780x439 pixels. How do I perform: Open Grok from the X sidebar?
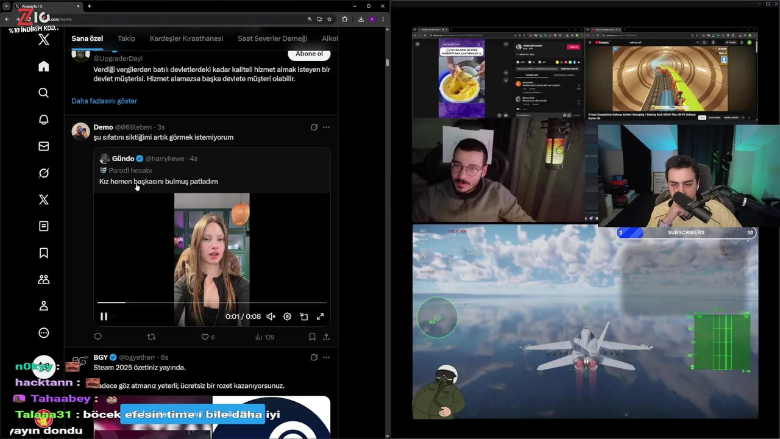[44, 173]
